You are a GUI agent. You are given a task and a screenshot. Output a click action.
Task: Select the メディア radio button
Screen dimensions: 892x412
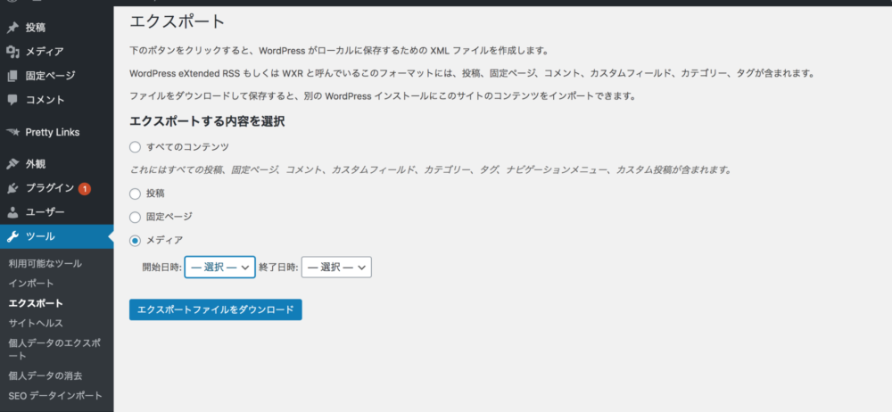135,241
